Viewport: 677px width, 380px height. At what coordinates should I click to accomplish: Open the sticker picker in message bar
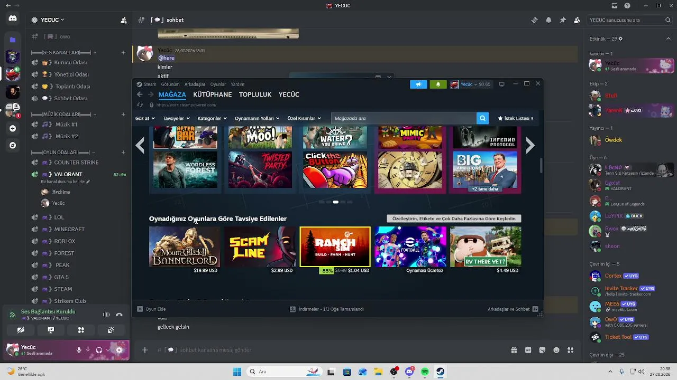(542, 350)
